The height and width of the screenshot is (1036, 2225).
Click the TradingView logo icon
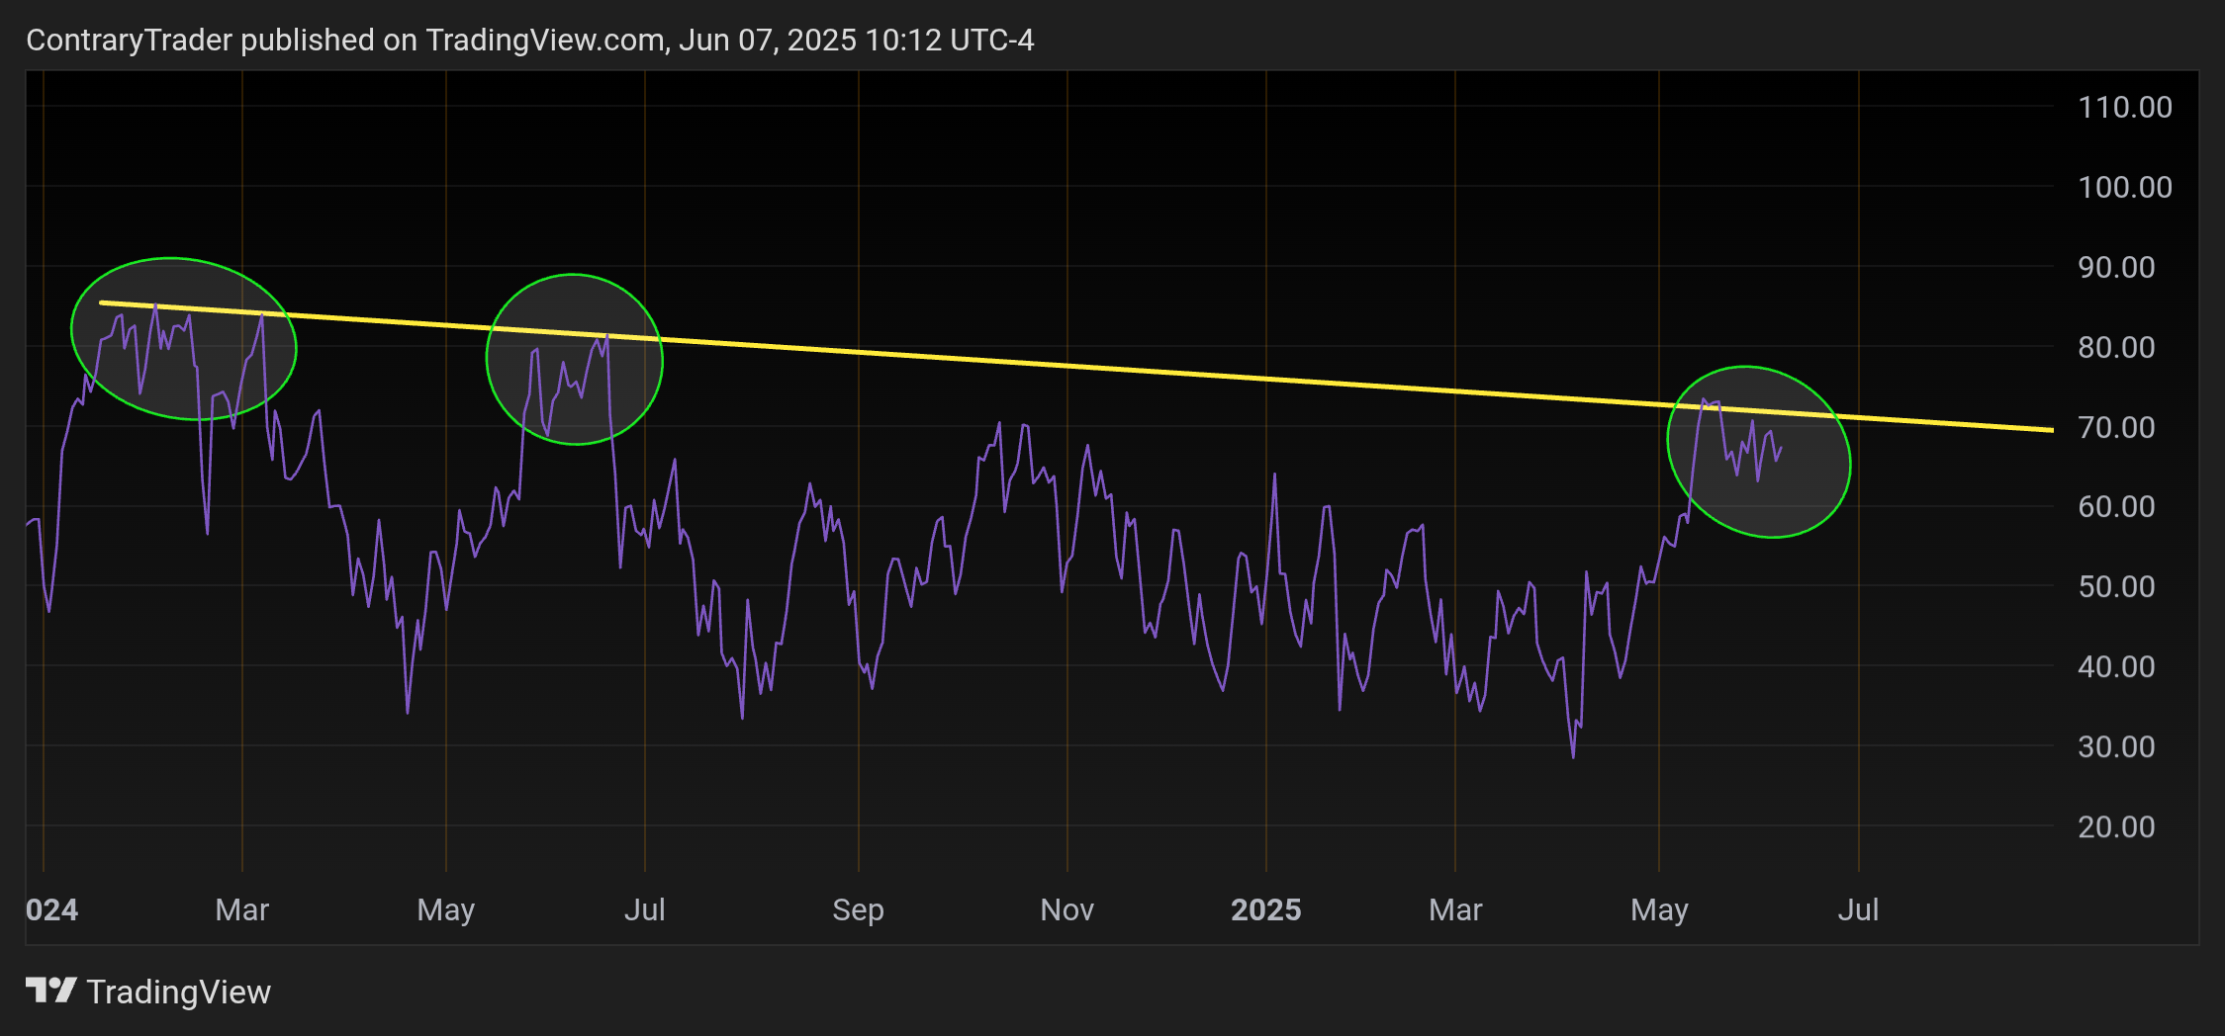(x=50, y=991)
